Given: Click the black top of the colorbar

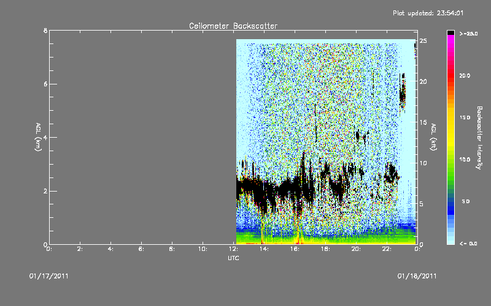Looking at the screenshot, I should click(450, 32).
